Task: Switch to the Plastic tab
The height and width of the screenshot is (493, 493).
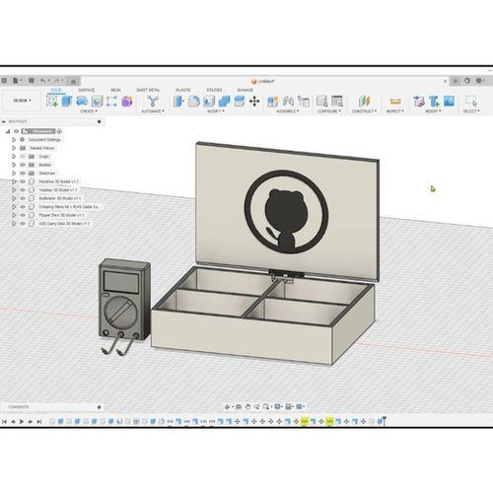Action: 183,90
